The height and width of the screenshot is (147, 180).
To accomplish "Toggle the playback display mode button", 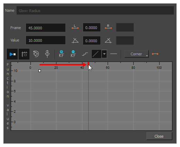I will tap(12, 54).
